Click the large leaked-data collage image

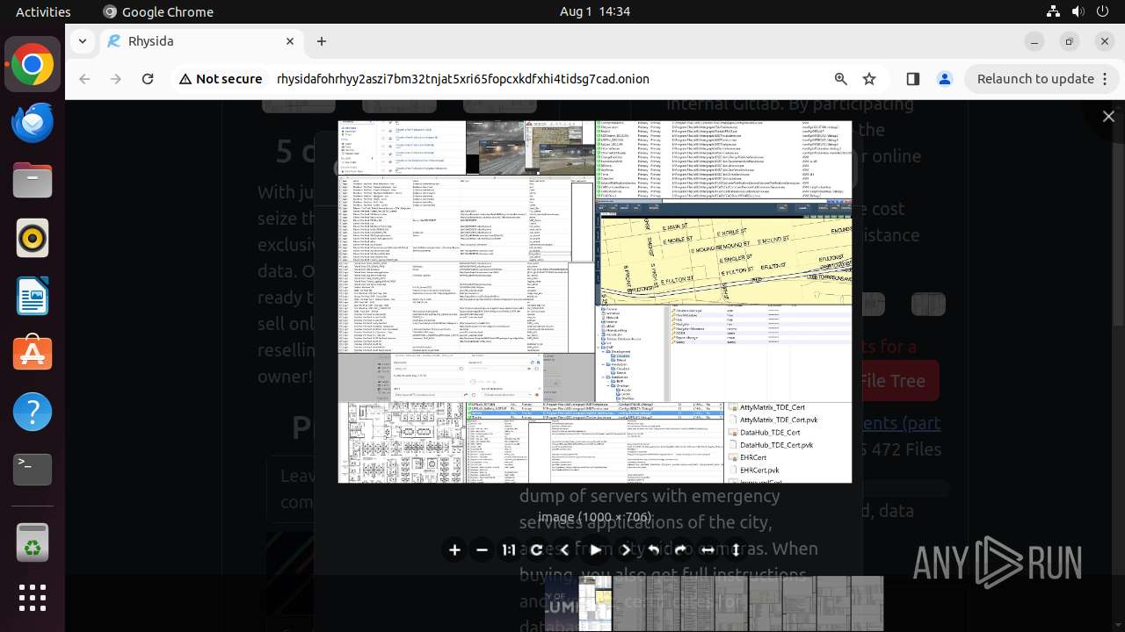pyautogui.click(x=595, y=302)
